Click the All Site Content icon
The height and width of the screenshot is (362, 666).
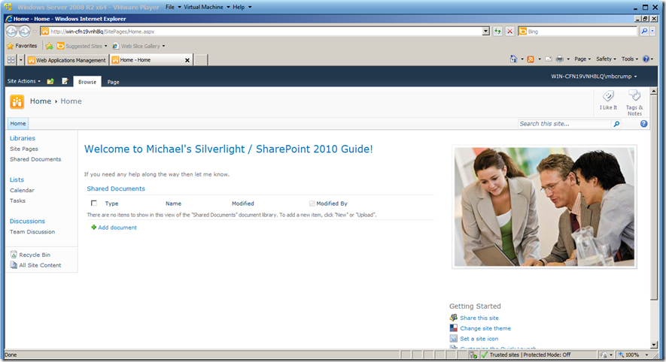point(14,265)
